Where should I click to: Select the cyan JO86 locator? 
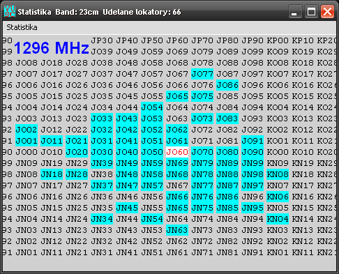227,85
